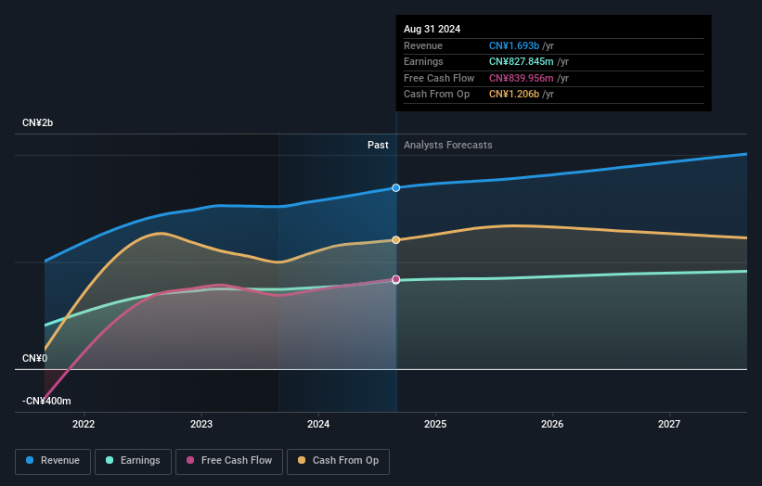Select the 2022 x-axis label

(84, 425)
